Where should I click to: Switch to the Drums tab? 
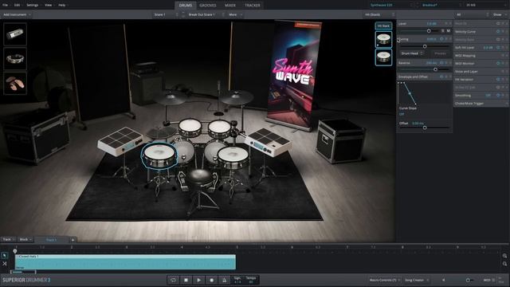(x=186, y=6)
